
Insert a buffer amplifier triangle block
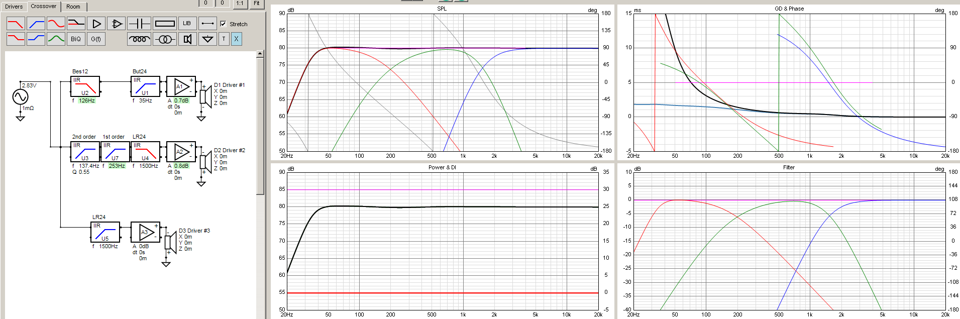pos(96,24)
